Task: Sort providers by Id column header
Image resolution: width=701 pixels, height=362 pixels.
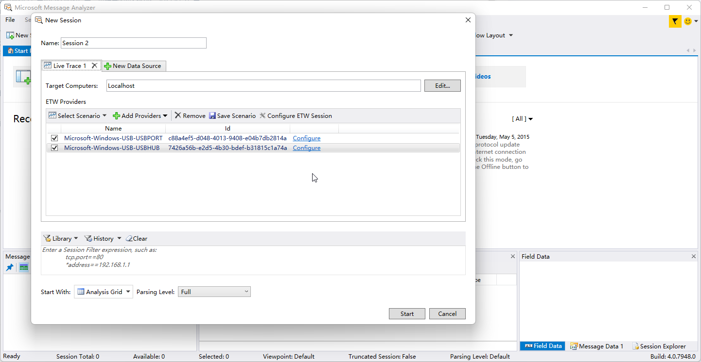Action: pos(228,129)
